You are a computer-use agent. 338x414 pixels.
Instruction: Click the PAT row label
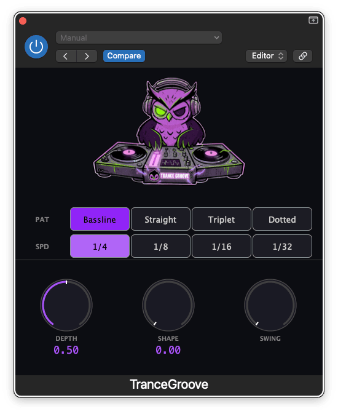(42, 220)
